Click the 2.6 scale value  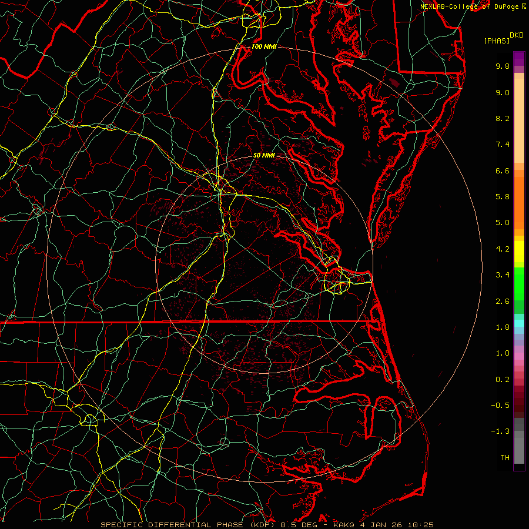503,302
